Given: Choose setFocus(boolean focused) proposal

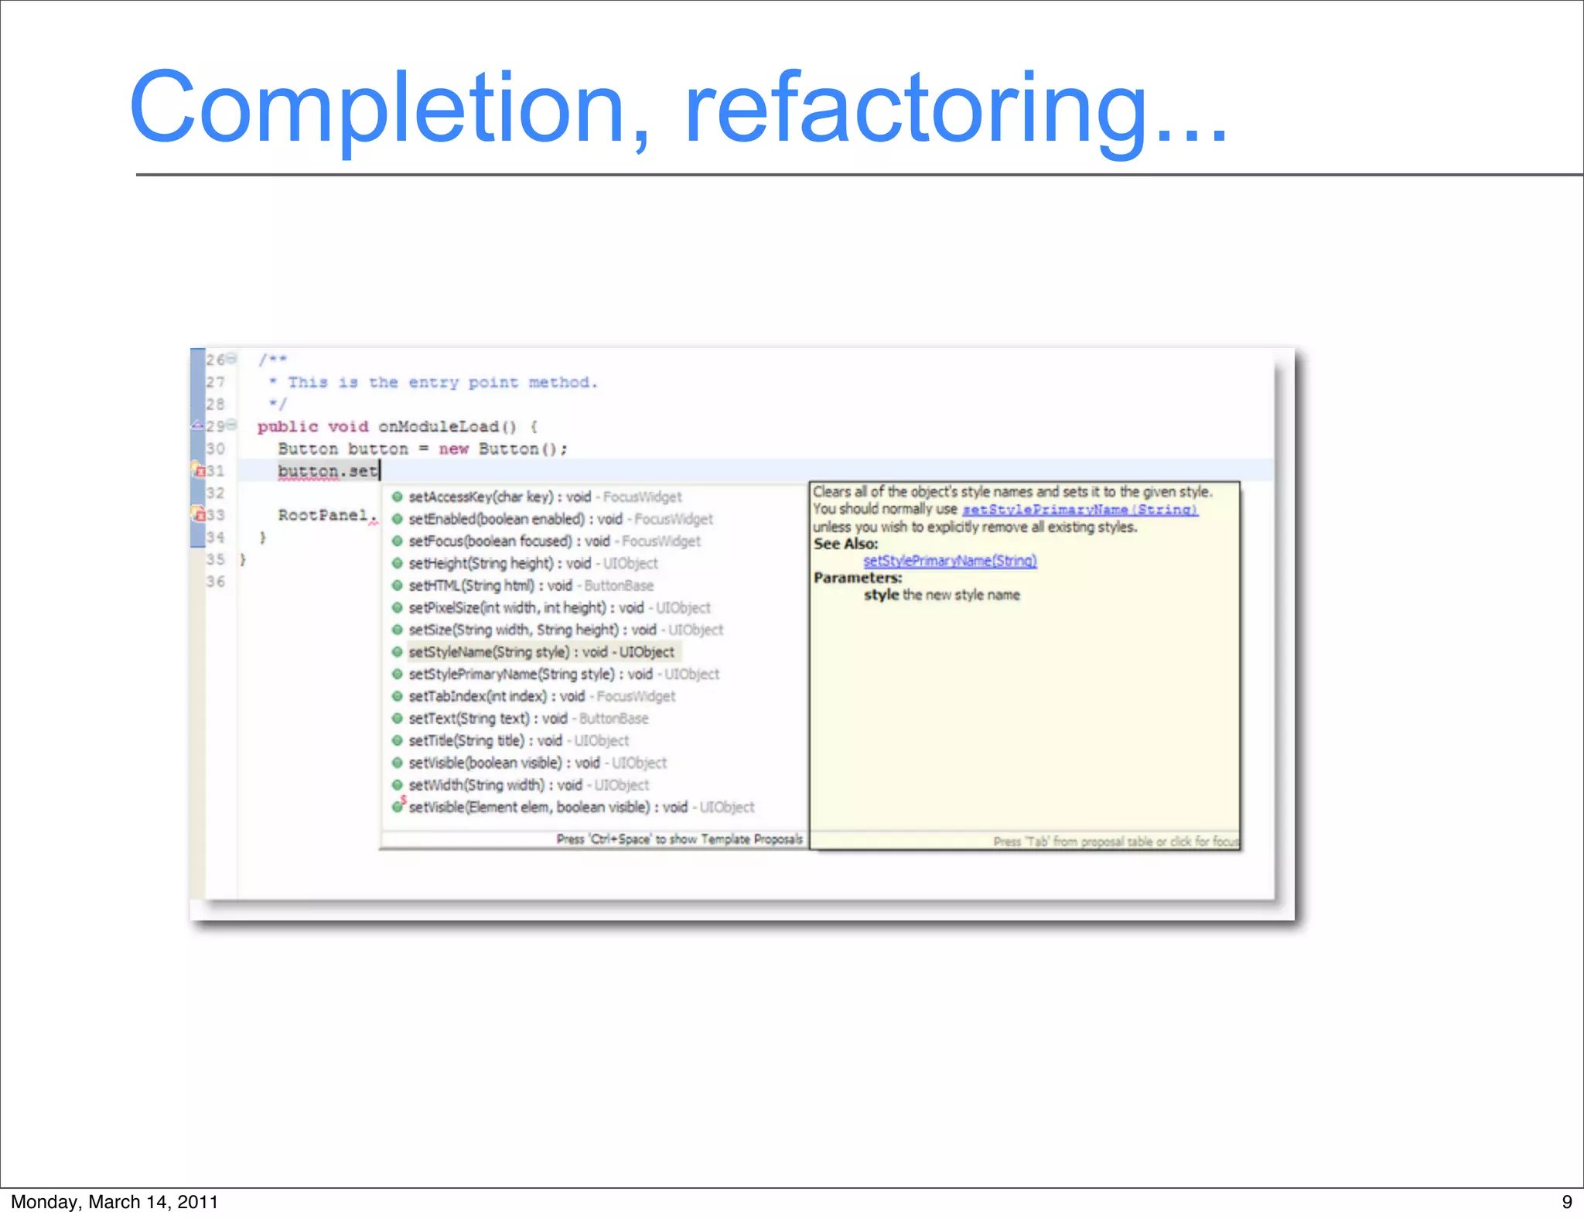Looking at the screenshot, I should 555,541.
